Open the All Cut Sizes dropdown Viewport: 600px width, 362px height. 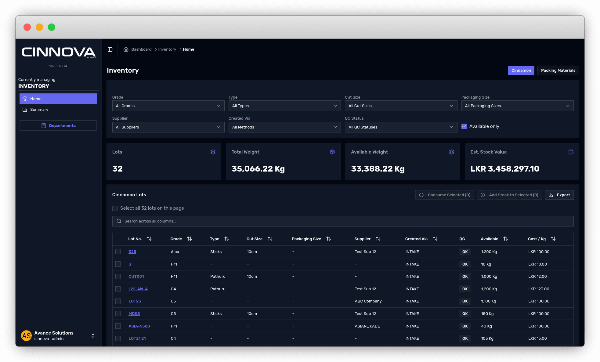point(401,106)
